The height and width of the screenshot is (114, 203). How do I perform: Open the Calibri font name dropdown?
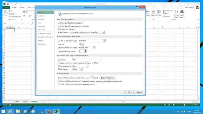click(x=34, y=12)
